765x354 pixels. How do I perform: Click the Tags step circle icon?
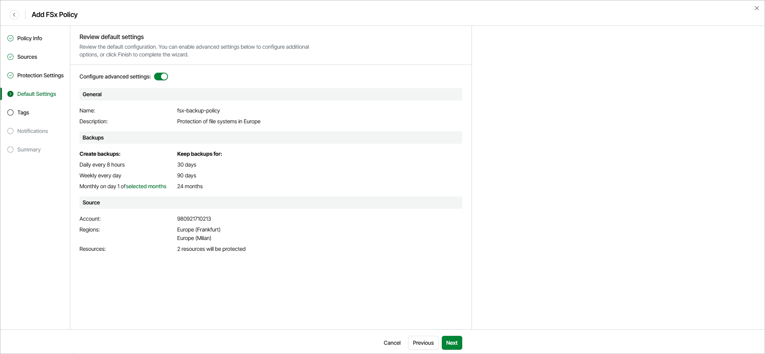(10, 112)
